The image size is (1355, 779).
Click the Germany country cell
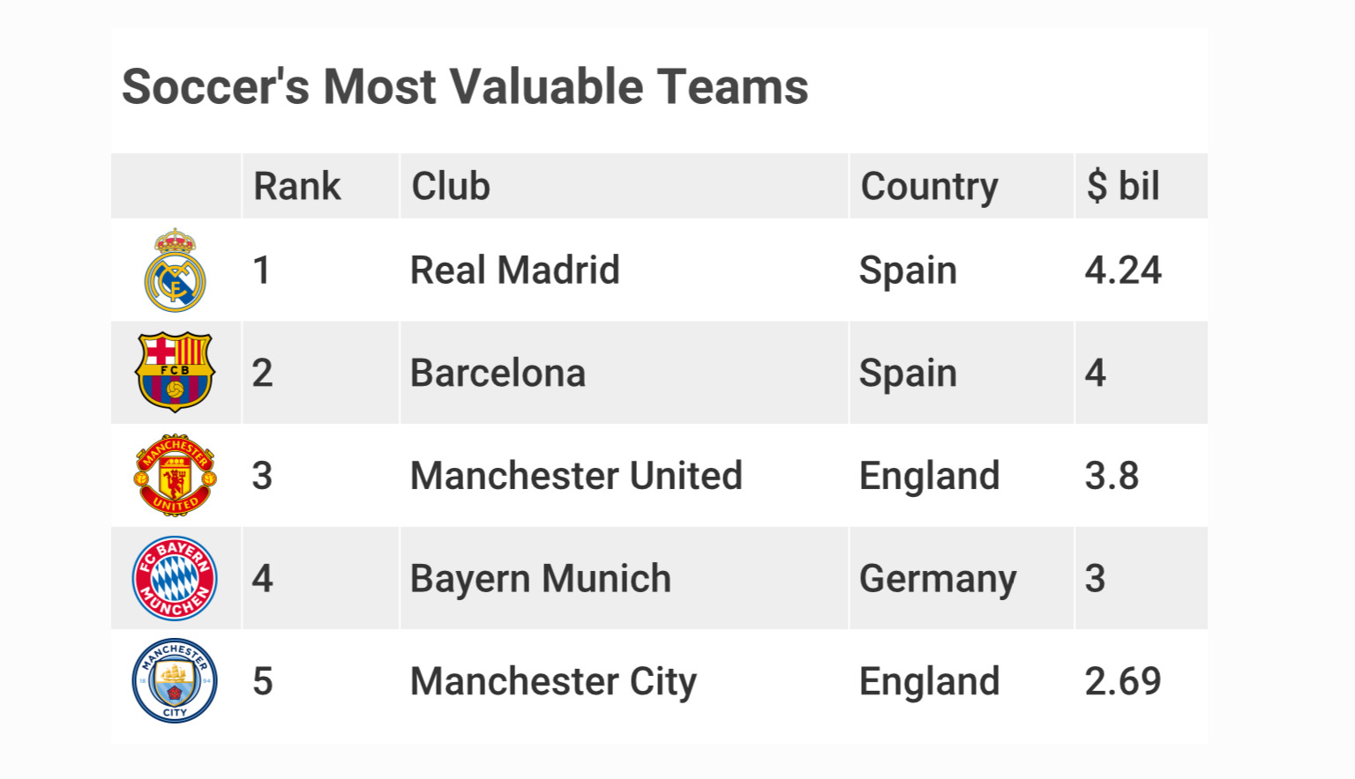[938, 579]
